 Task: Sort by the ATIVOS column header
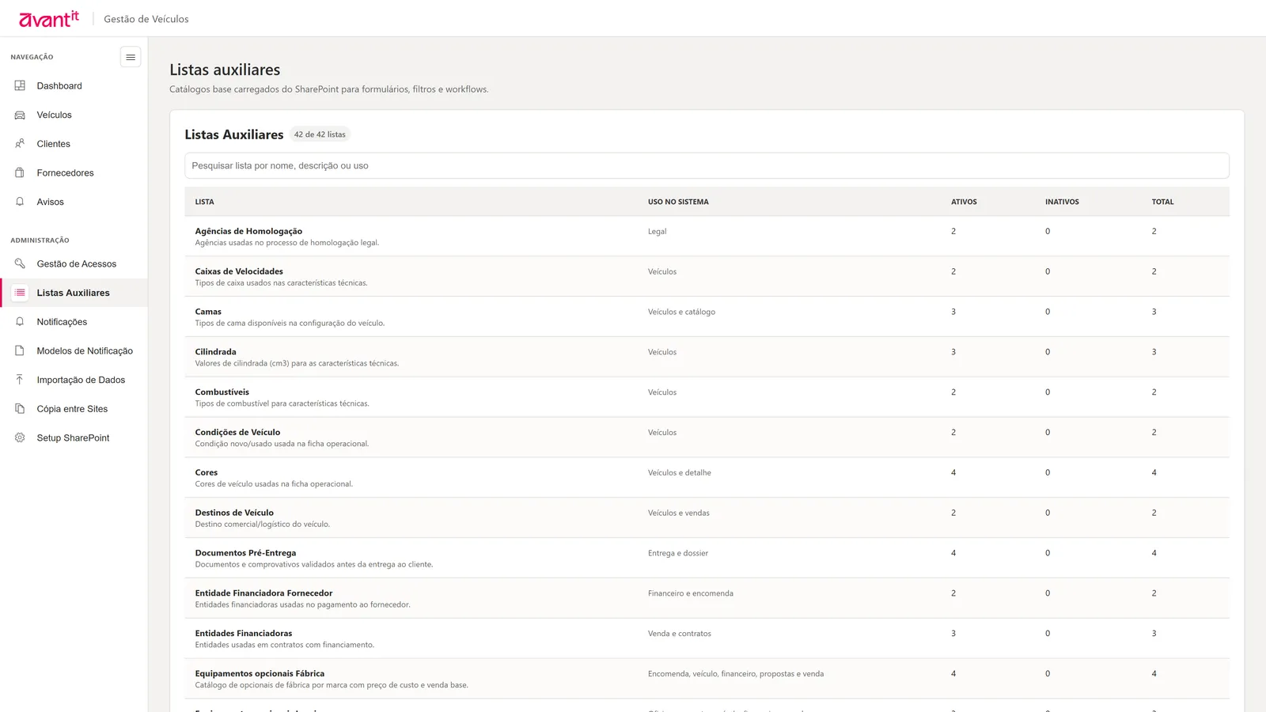tap(964, 202)
